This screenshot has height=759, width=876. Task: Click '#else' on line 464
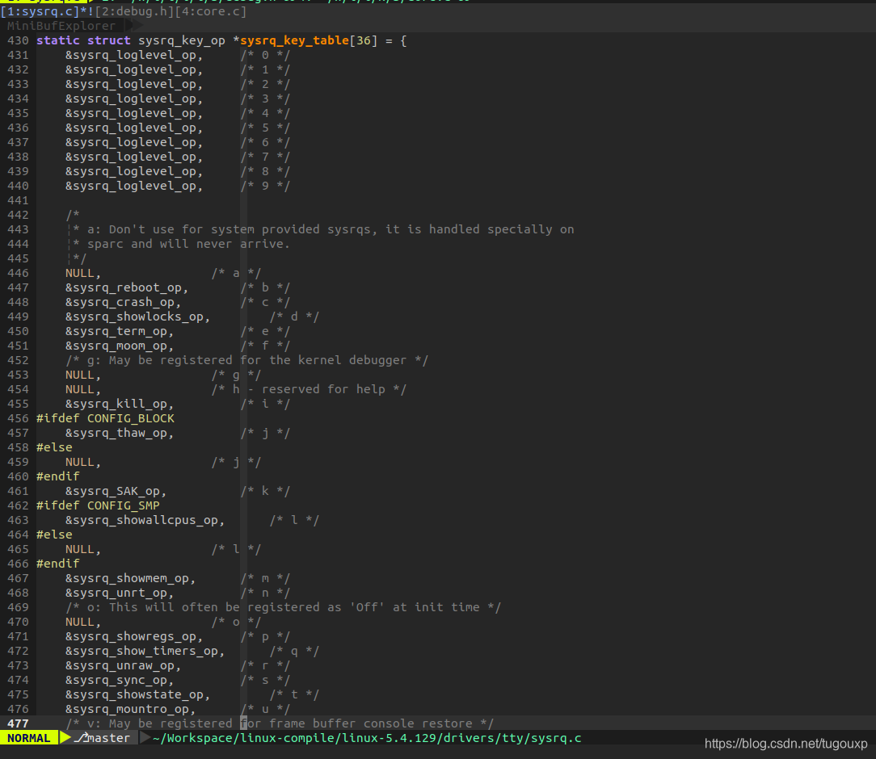[x=54, y=534]
